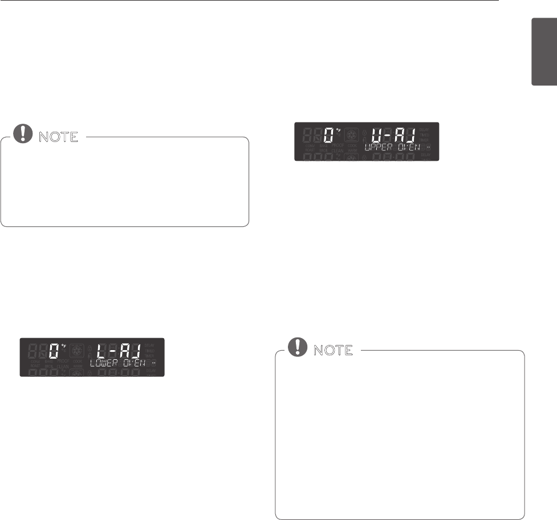The height and width of the screenshot is (520, 557).
Task: Click the UPPER OVEN text on display
Action: click(393, 147)
